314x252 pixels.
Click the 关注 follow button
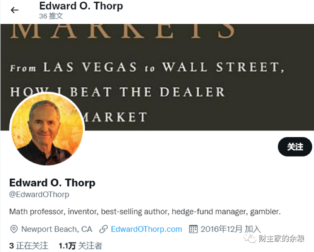click(x=295, y=147)
